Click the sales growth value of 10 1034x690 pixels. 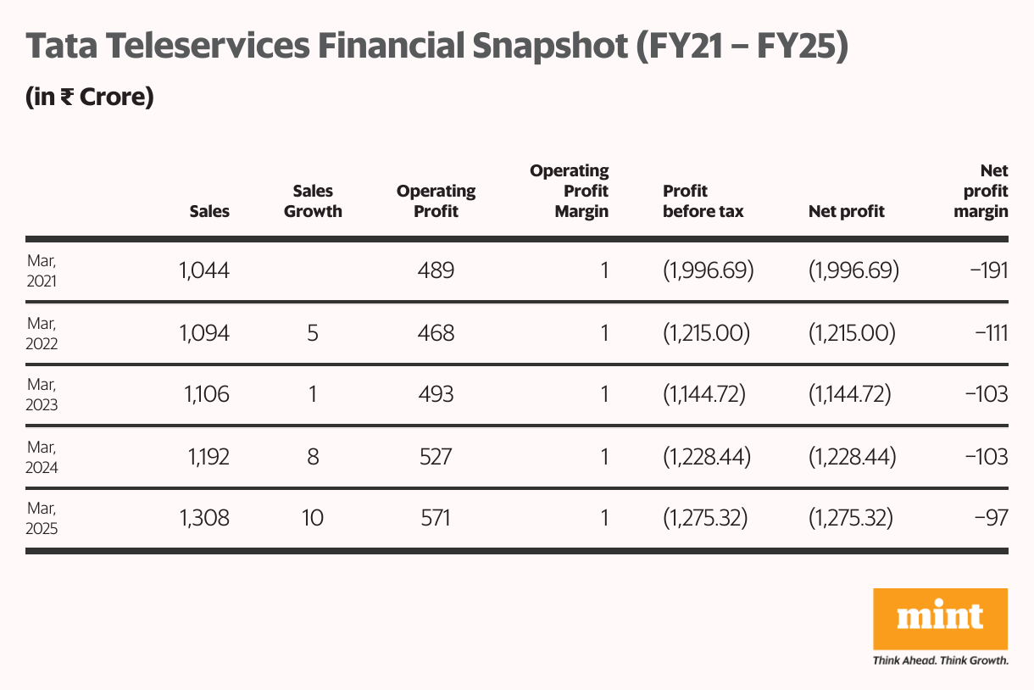313,518
